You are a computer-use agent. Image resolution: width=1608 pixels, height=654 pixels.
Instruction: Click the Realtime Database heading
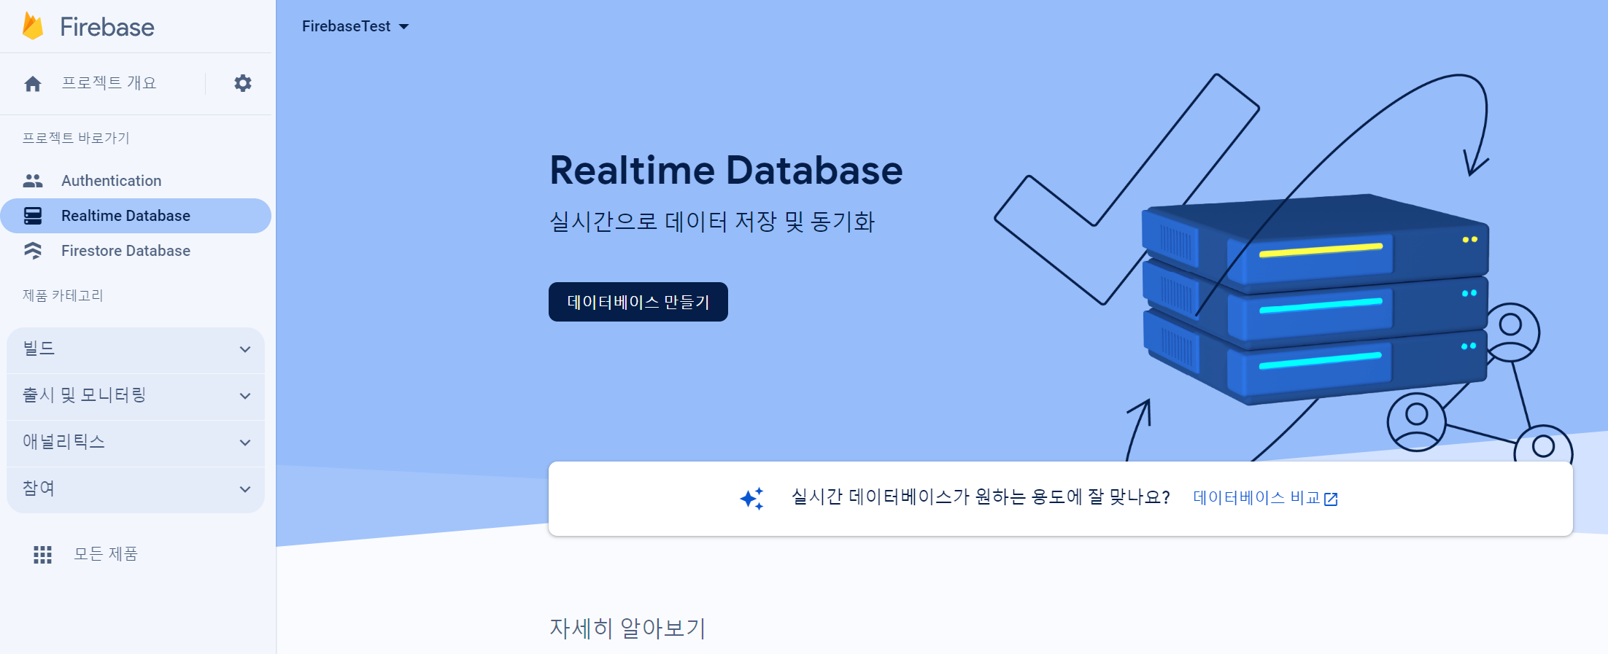726,171
